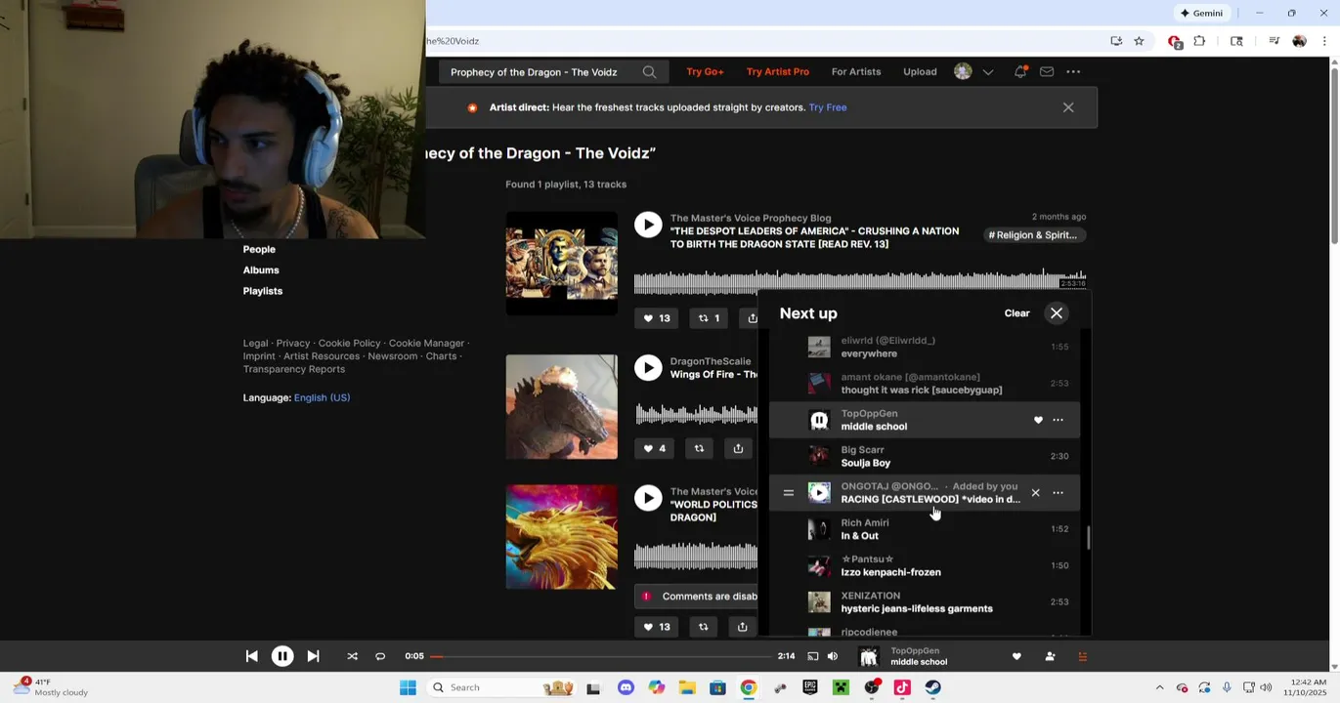The width and height of the screenshot is (1340, 703).
Task: Select Rich Amiri In & Out track
Action: point(924,529)
